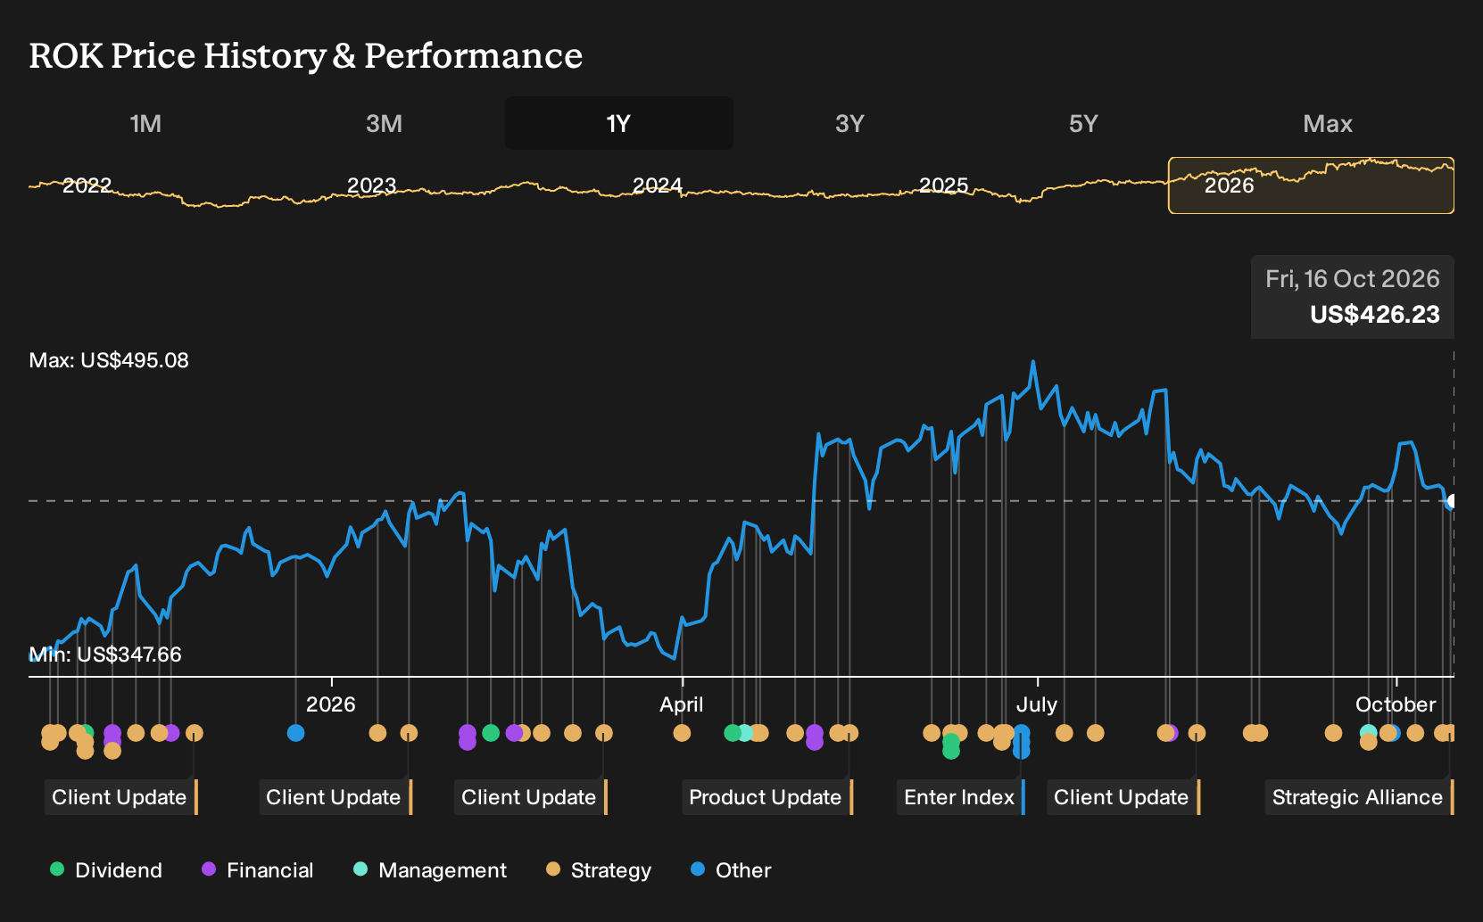
Task: Click the October axis label
Action: coord(1396,704)
